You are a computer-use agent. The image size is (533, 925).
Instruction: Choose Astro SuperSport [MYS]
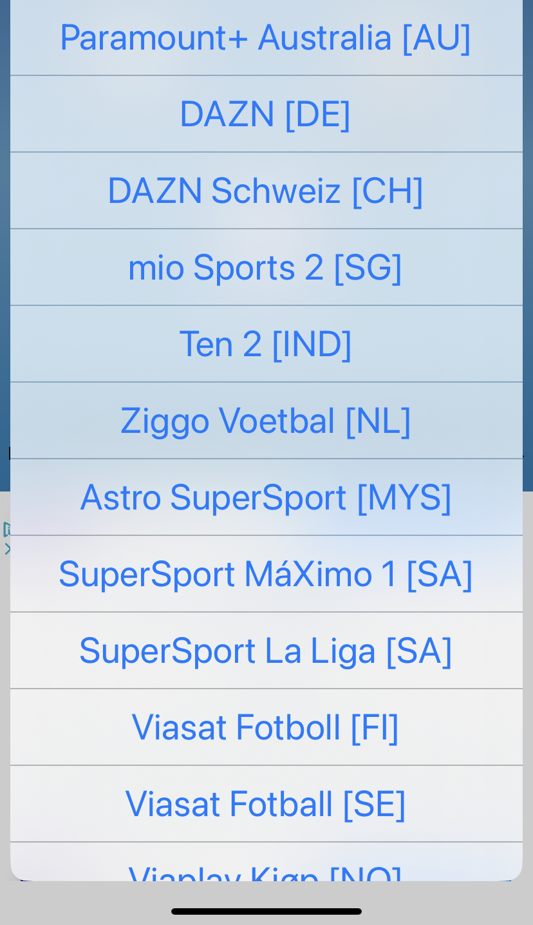point(266,497)
